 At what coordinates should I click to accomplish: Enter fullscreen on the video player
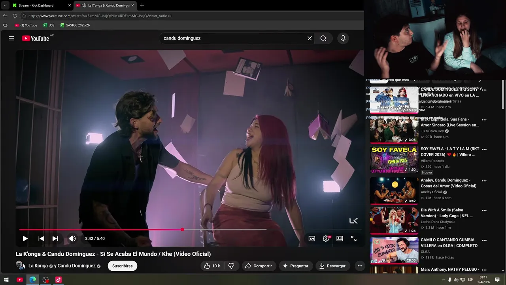point(354,238)
